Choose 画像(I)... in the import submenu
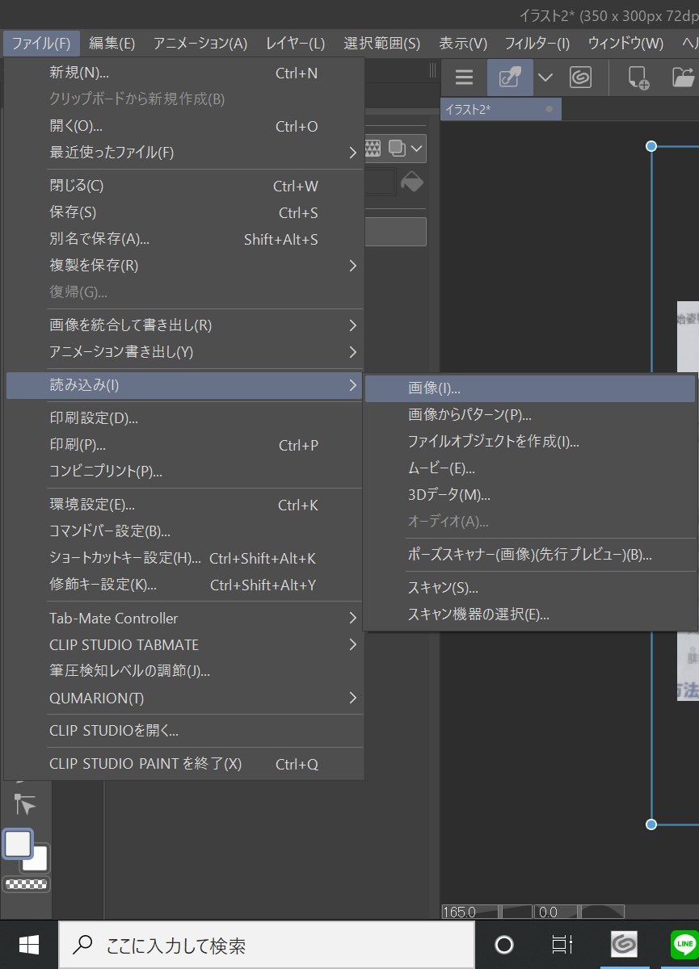 530,388
